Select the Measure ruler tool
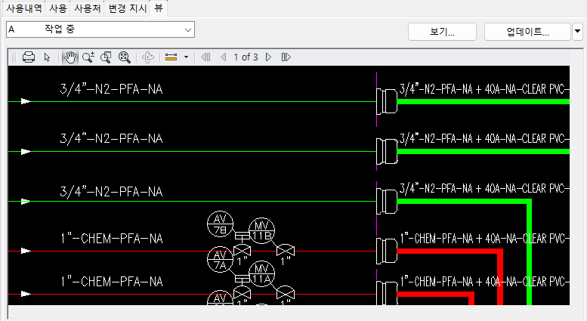Image resolution: width=587 pixels, height=321 pixels. point(171,57)
